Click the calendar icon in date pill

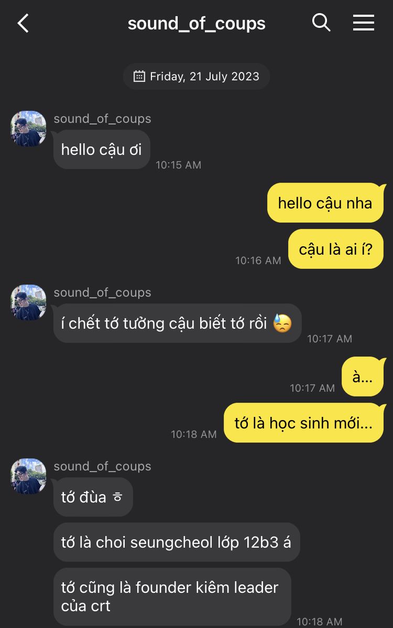139,77
